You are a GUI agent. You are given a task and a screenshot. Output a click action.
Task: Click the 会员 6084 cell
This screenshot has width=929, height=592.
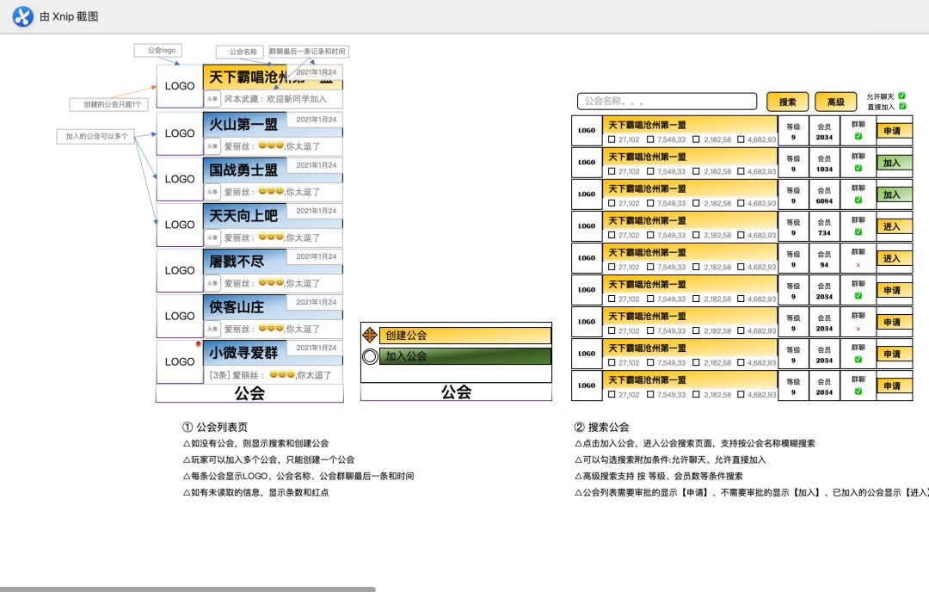[x=824, y=195]
